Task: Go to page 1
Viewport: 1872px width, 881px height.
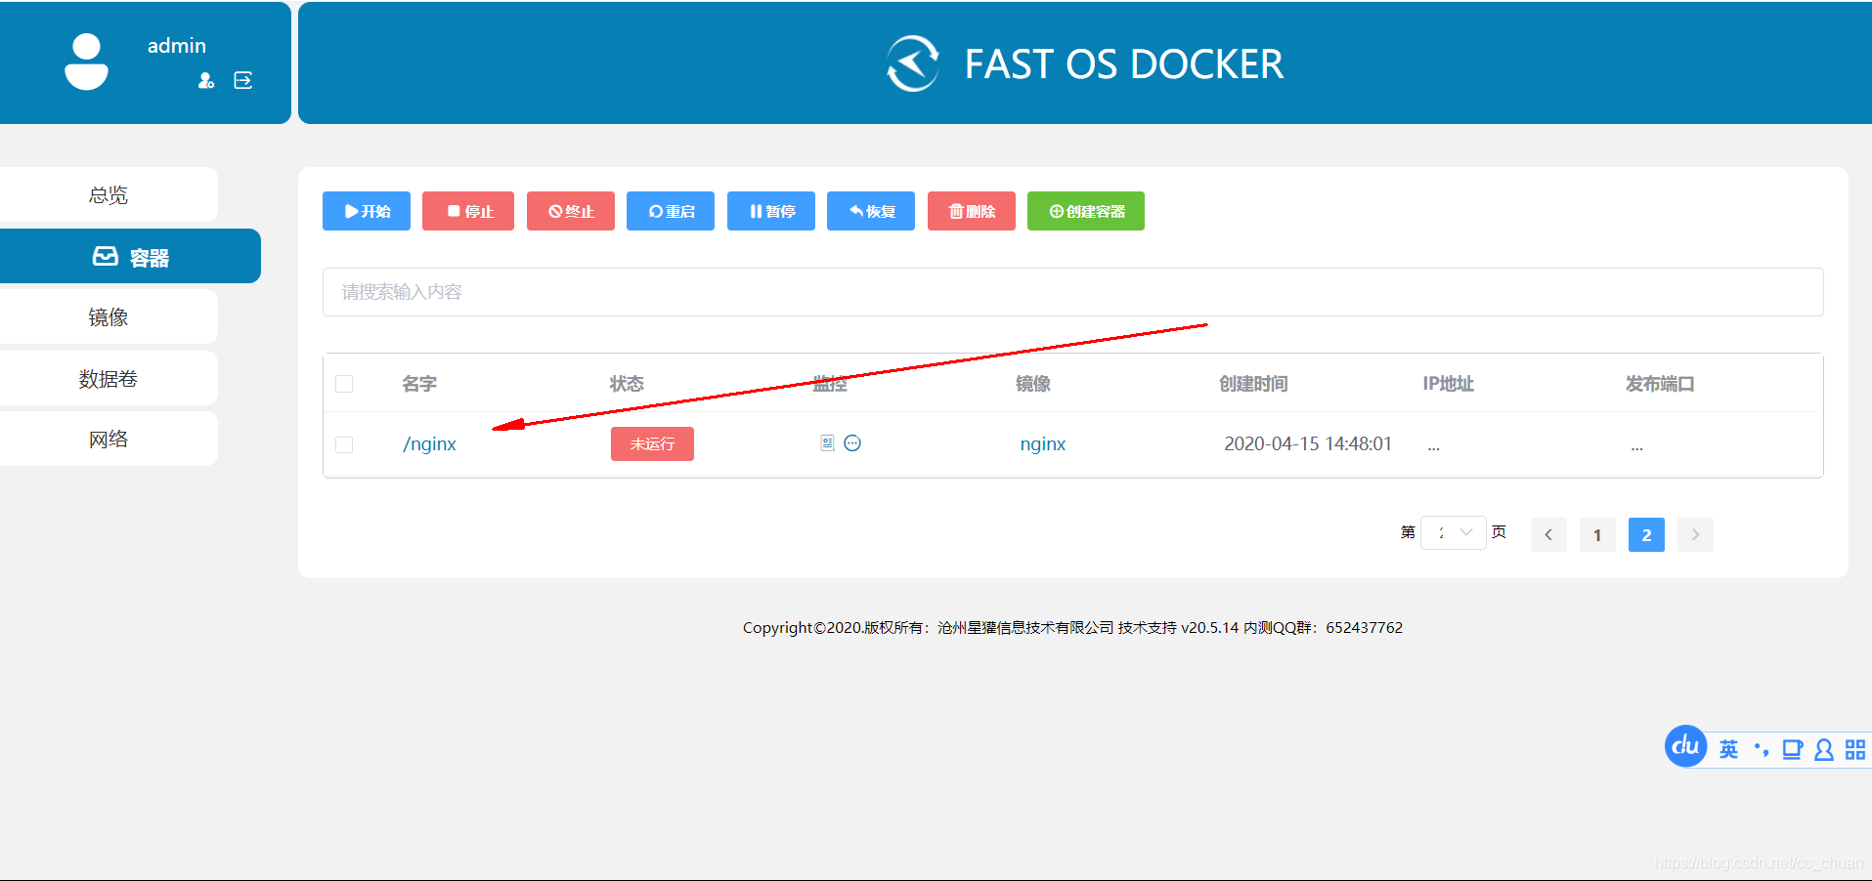Action: tap(1597, 534)
